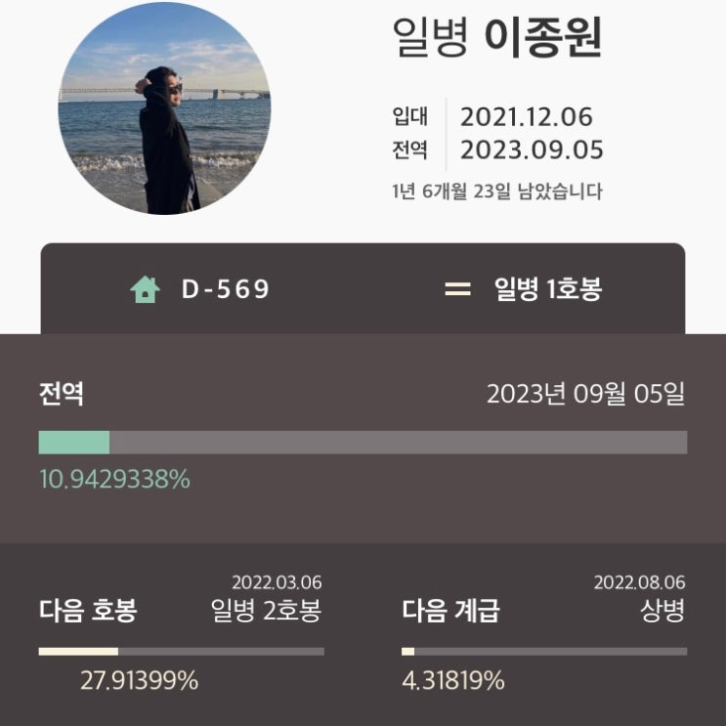Click the green 전역 progress bar
The image size is (726, 726).
point(363,443)
